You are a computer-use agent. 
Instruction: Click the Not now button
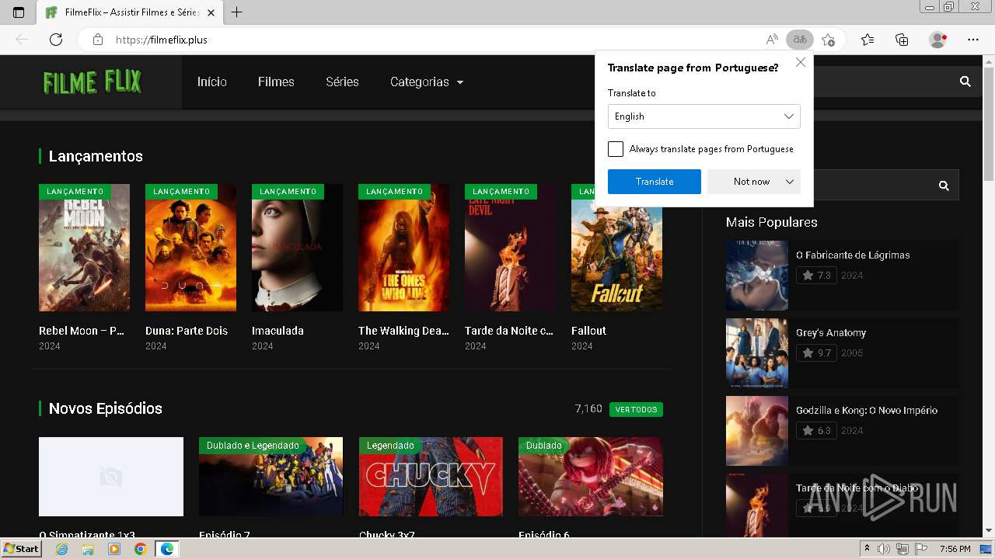tap(752, 182)
